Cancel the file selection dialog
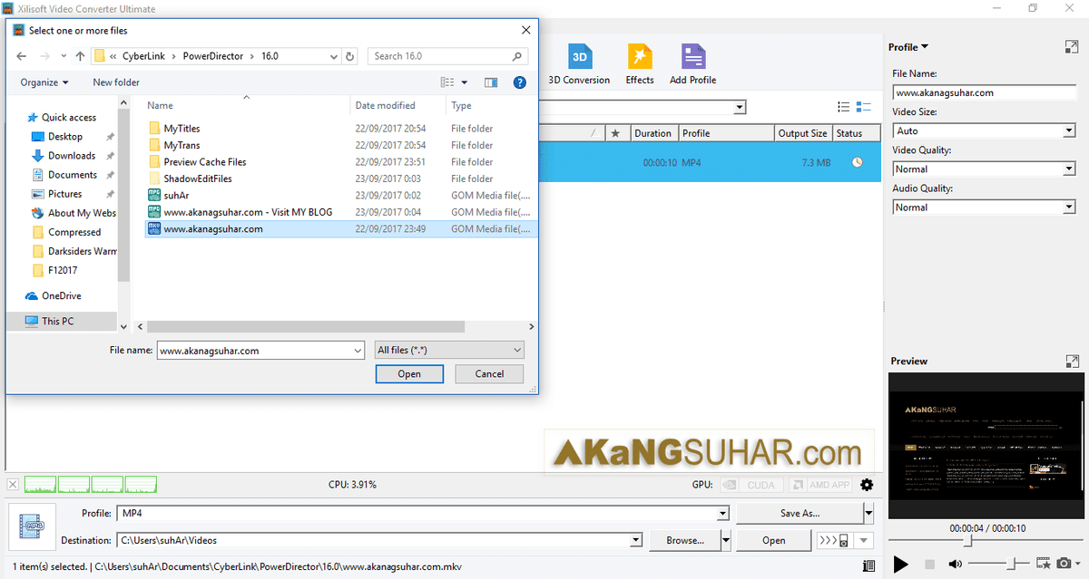The image size is (1089, 579). pyautogui.click(x=489, y=374)
